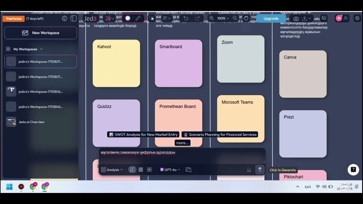Screen dimensions: 363x204
Task: Open the second jadira's Workspace-1753807 entry
Action: click(41, 77)
